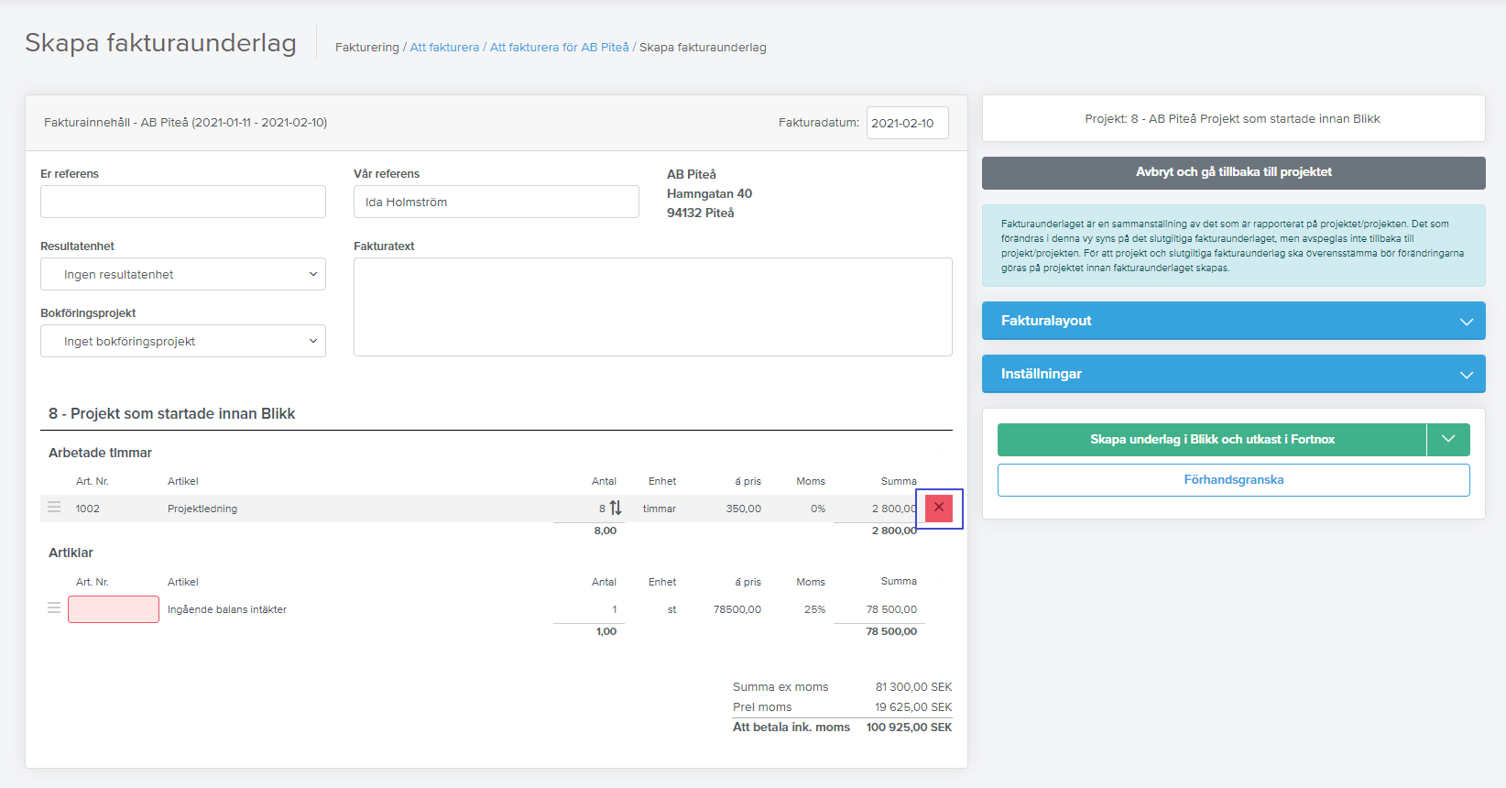1506x788 pixels.
Task: Open the Att fakturera breadcrumb link
Action: pos(444,48)
